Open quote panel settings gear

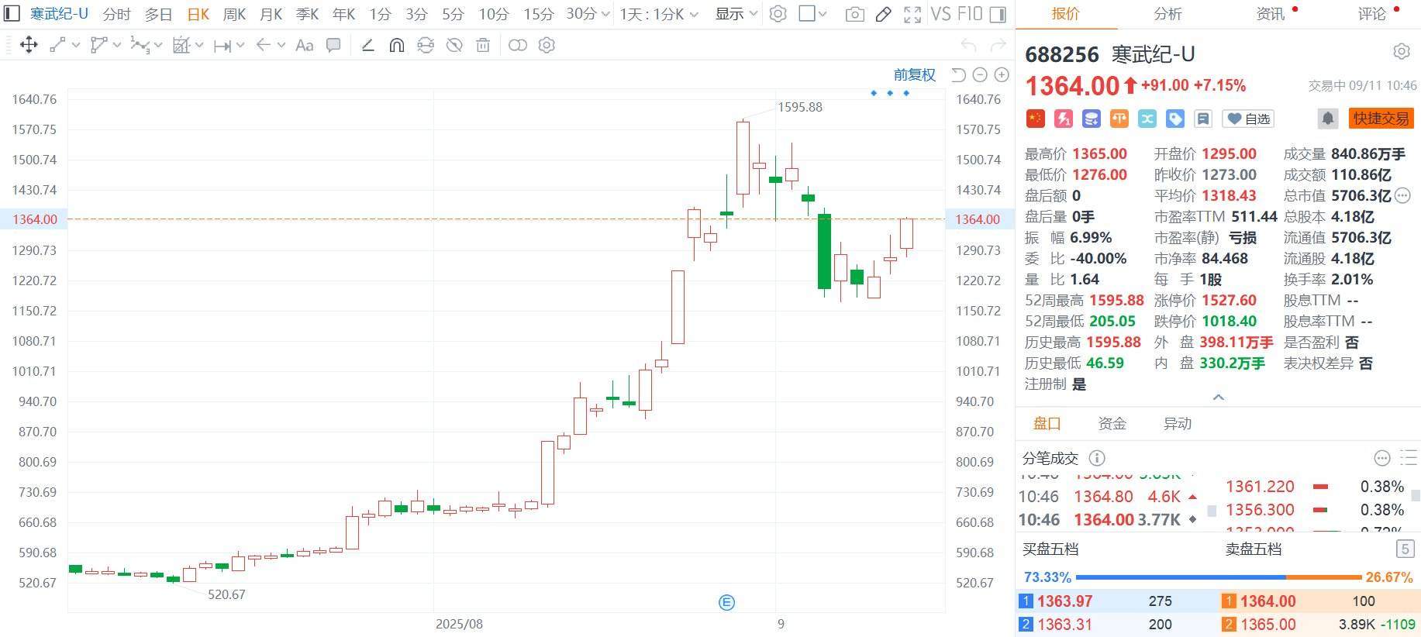pyautogui.click(x=1402, y=51)
